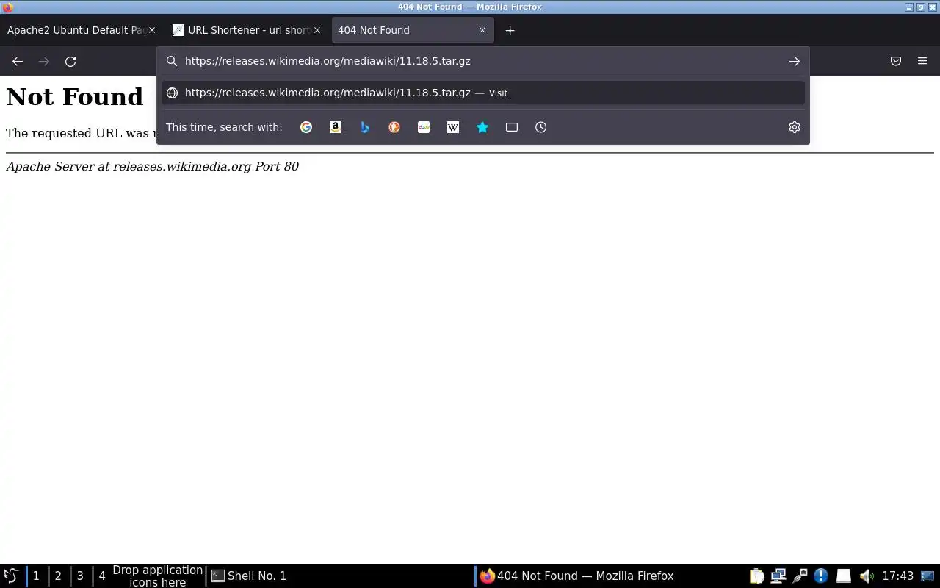Open Firefox application menu
This screenshot has width=940, height=588.
pos(922,62)
